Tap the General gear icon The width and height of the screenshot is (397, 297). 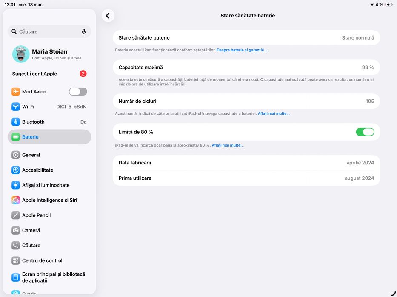click(x=16, y=155)
